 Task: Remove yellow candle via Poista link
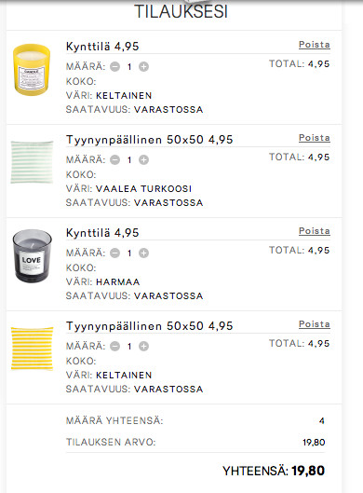tap(315, 45)
